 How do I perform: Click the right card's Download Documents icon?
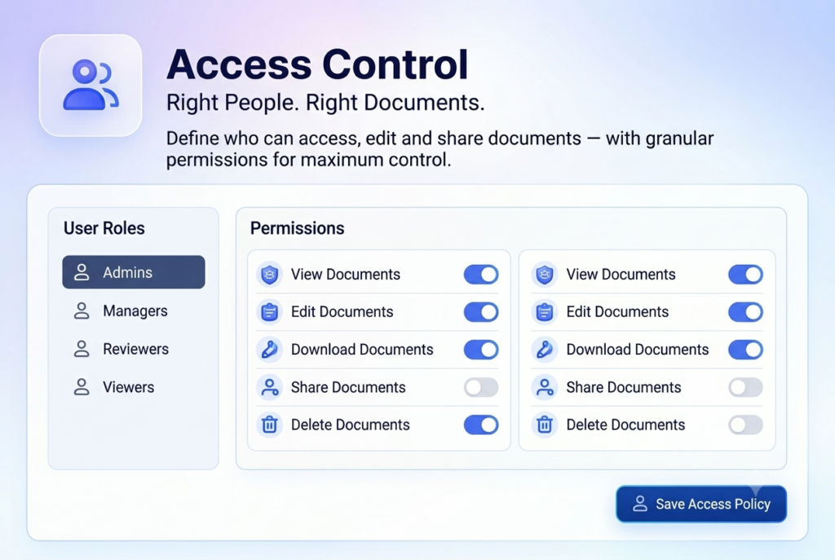pos(544,350)
